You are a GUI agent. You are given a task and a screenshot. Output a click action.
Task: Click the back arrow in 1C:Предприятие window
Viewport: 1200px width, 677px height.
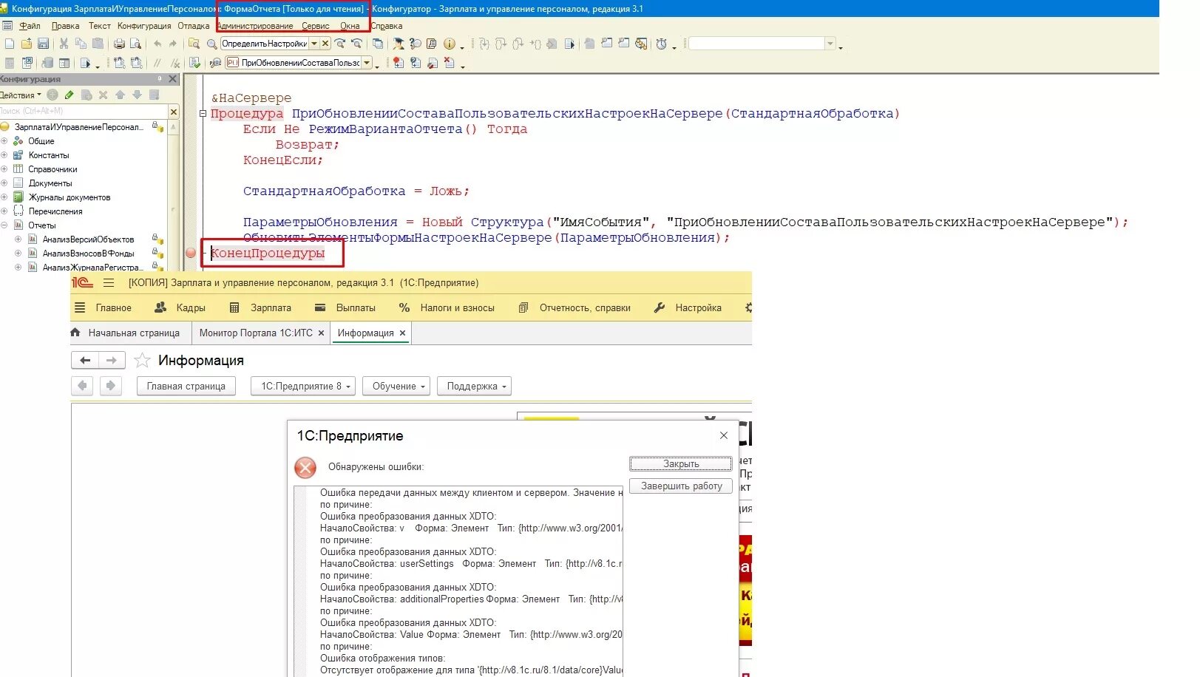tap(85, 361)
